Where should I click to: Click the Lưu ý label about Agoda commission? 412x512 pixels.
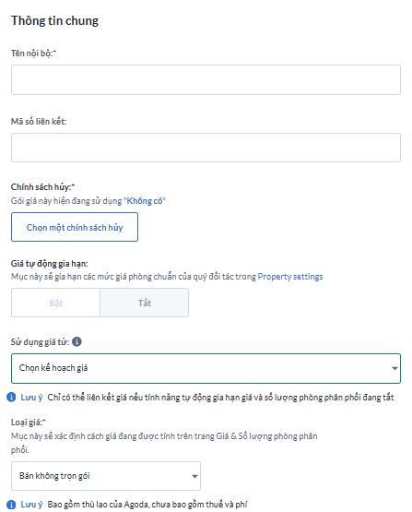point(31,505)
